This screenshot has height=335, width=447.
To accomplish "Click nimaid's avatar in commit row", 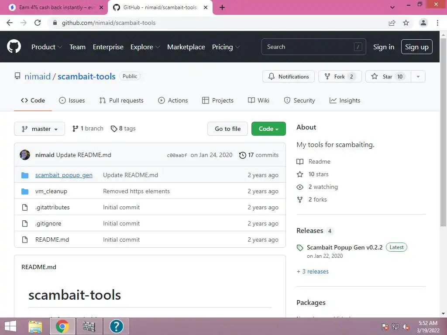I will 25,155.
